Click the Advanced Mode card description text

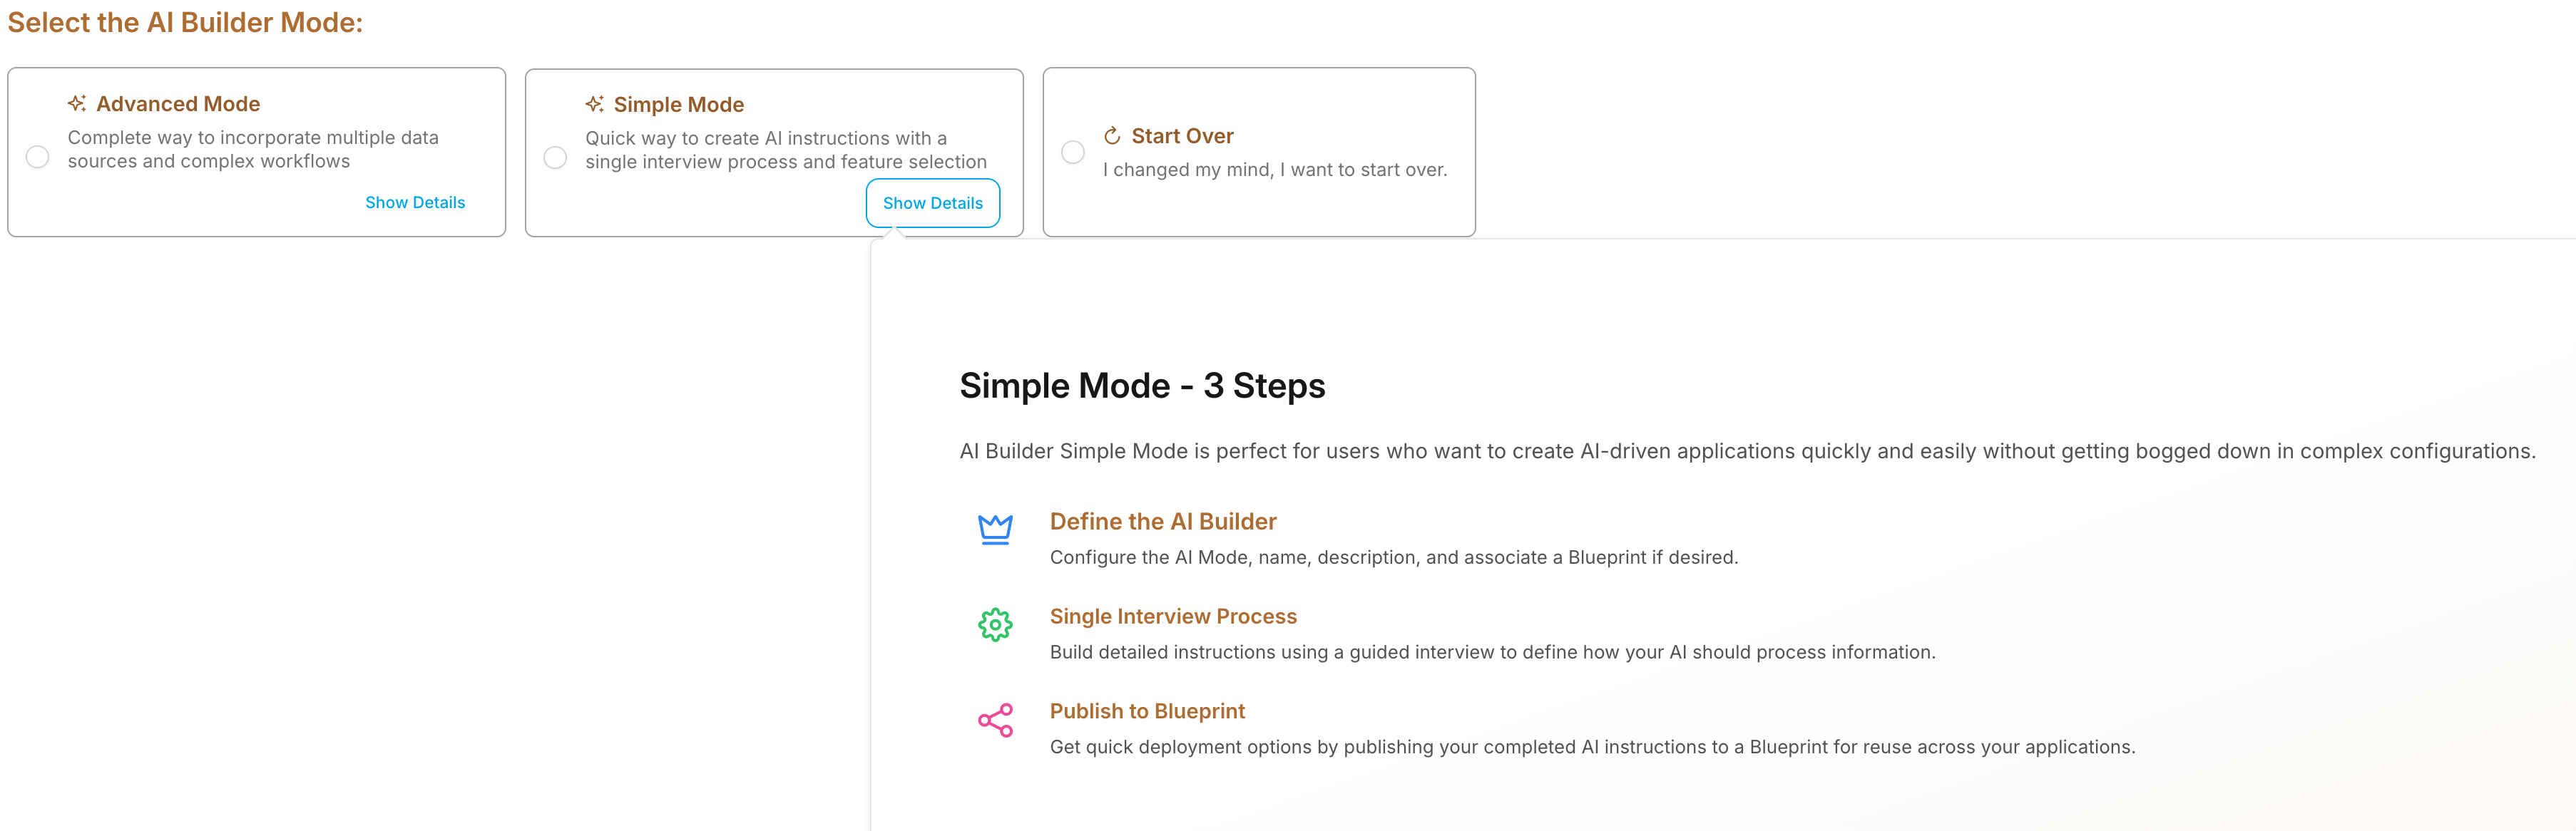click(x=253, y=149)
